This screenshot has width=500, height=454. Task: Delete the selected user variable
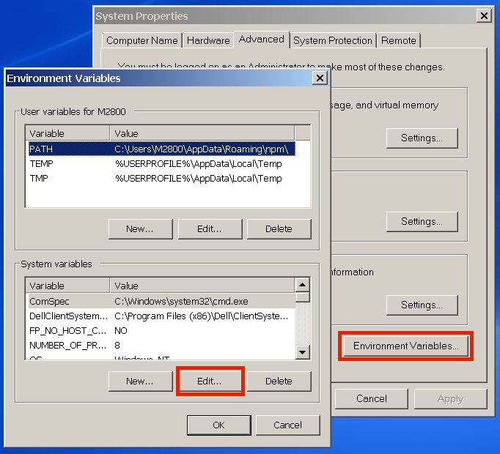click(x=279, y=228)
